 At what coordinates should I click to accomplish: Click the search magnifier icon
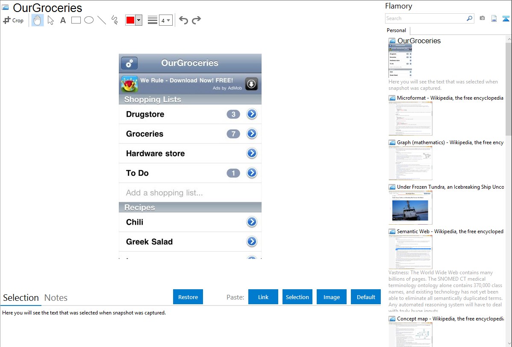(470, 18)
